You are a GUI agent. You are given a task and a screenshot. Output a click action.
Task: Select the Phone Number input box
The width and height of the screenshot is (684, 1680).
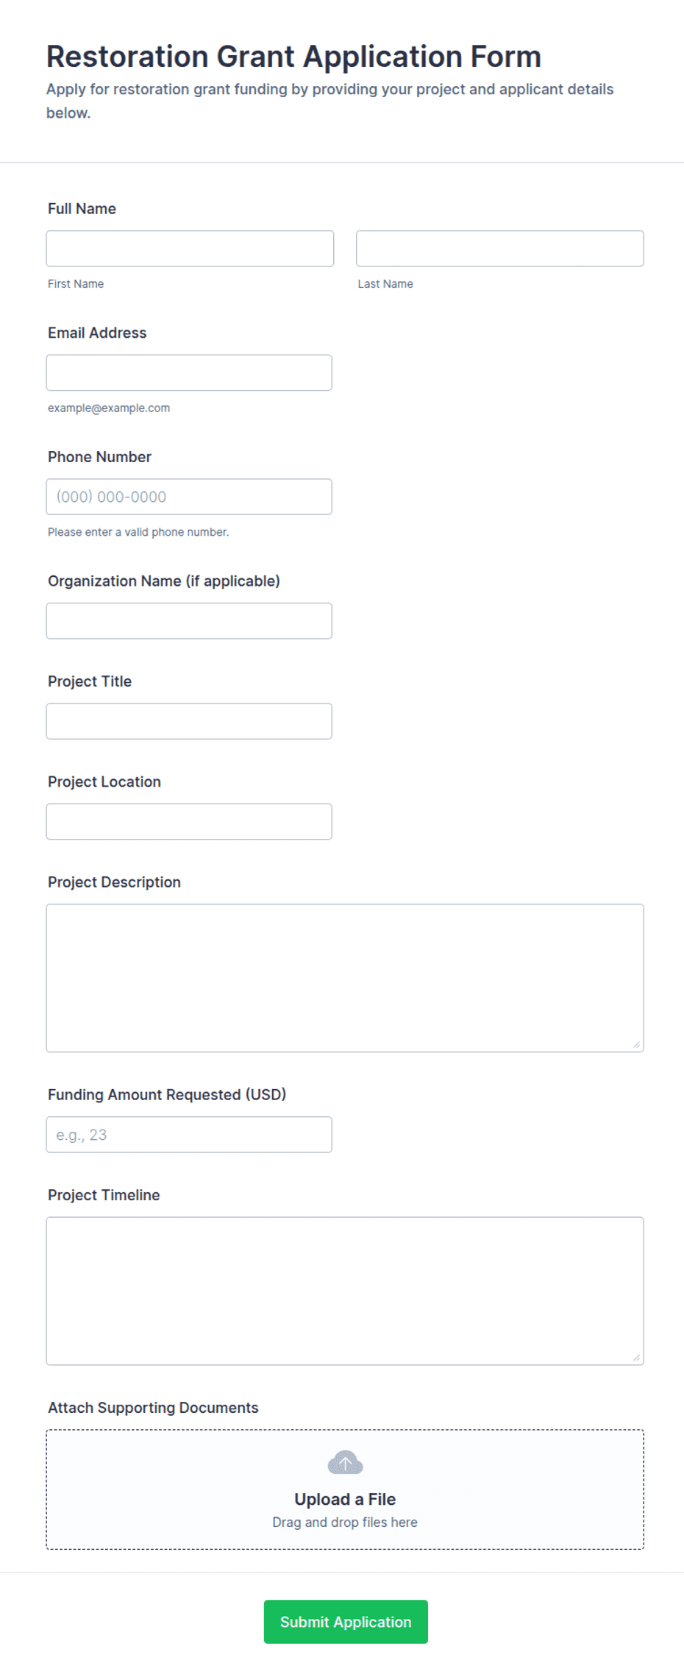[189, 497]
